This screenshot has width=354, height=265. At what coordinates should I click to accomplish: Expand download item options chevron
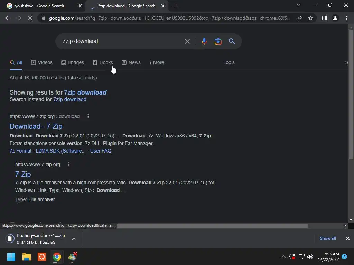[74, 239]
